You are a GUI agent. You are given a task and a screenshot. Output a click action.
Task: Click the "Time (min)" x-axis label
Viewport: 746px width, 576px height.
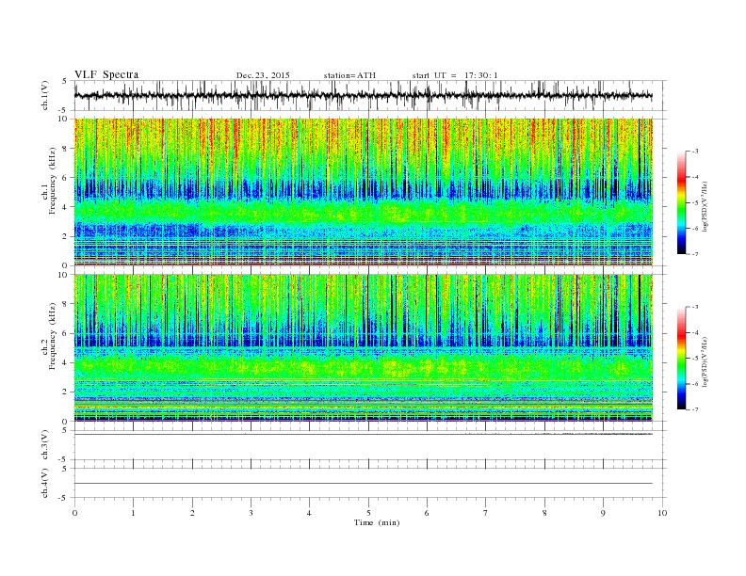coord(377,522)
